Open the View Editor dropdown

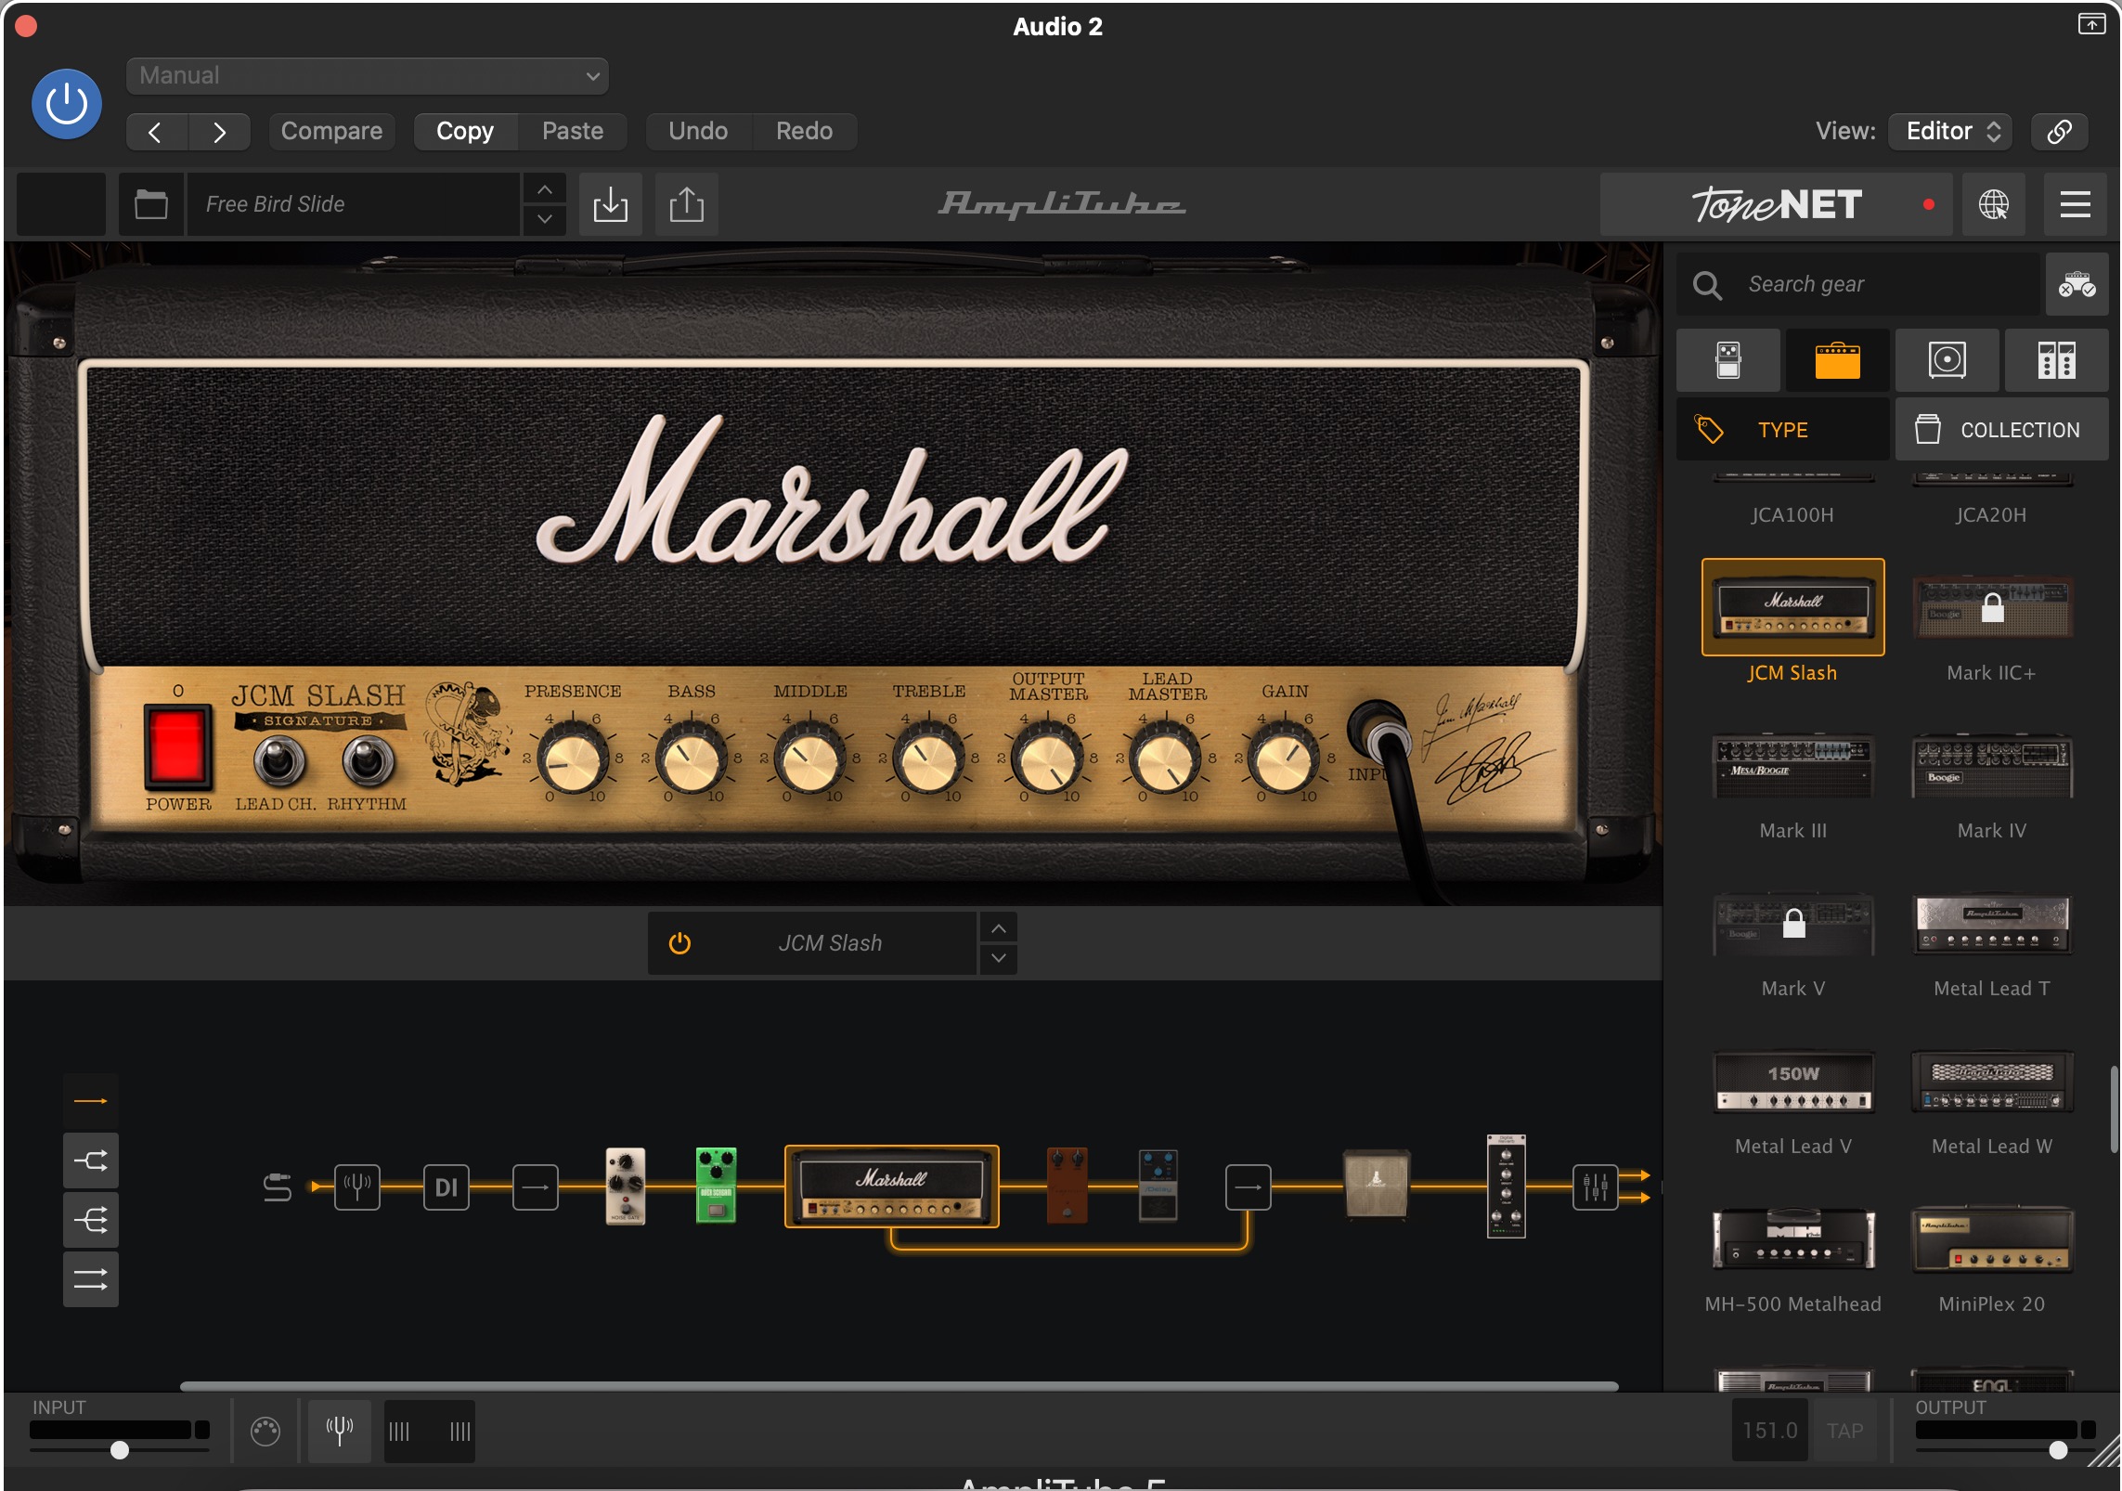click(1950, 132)
